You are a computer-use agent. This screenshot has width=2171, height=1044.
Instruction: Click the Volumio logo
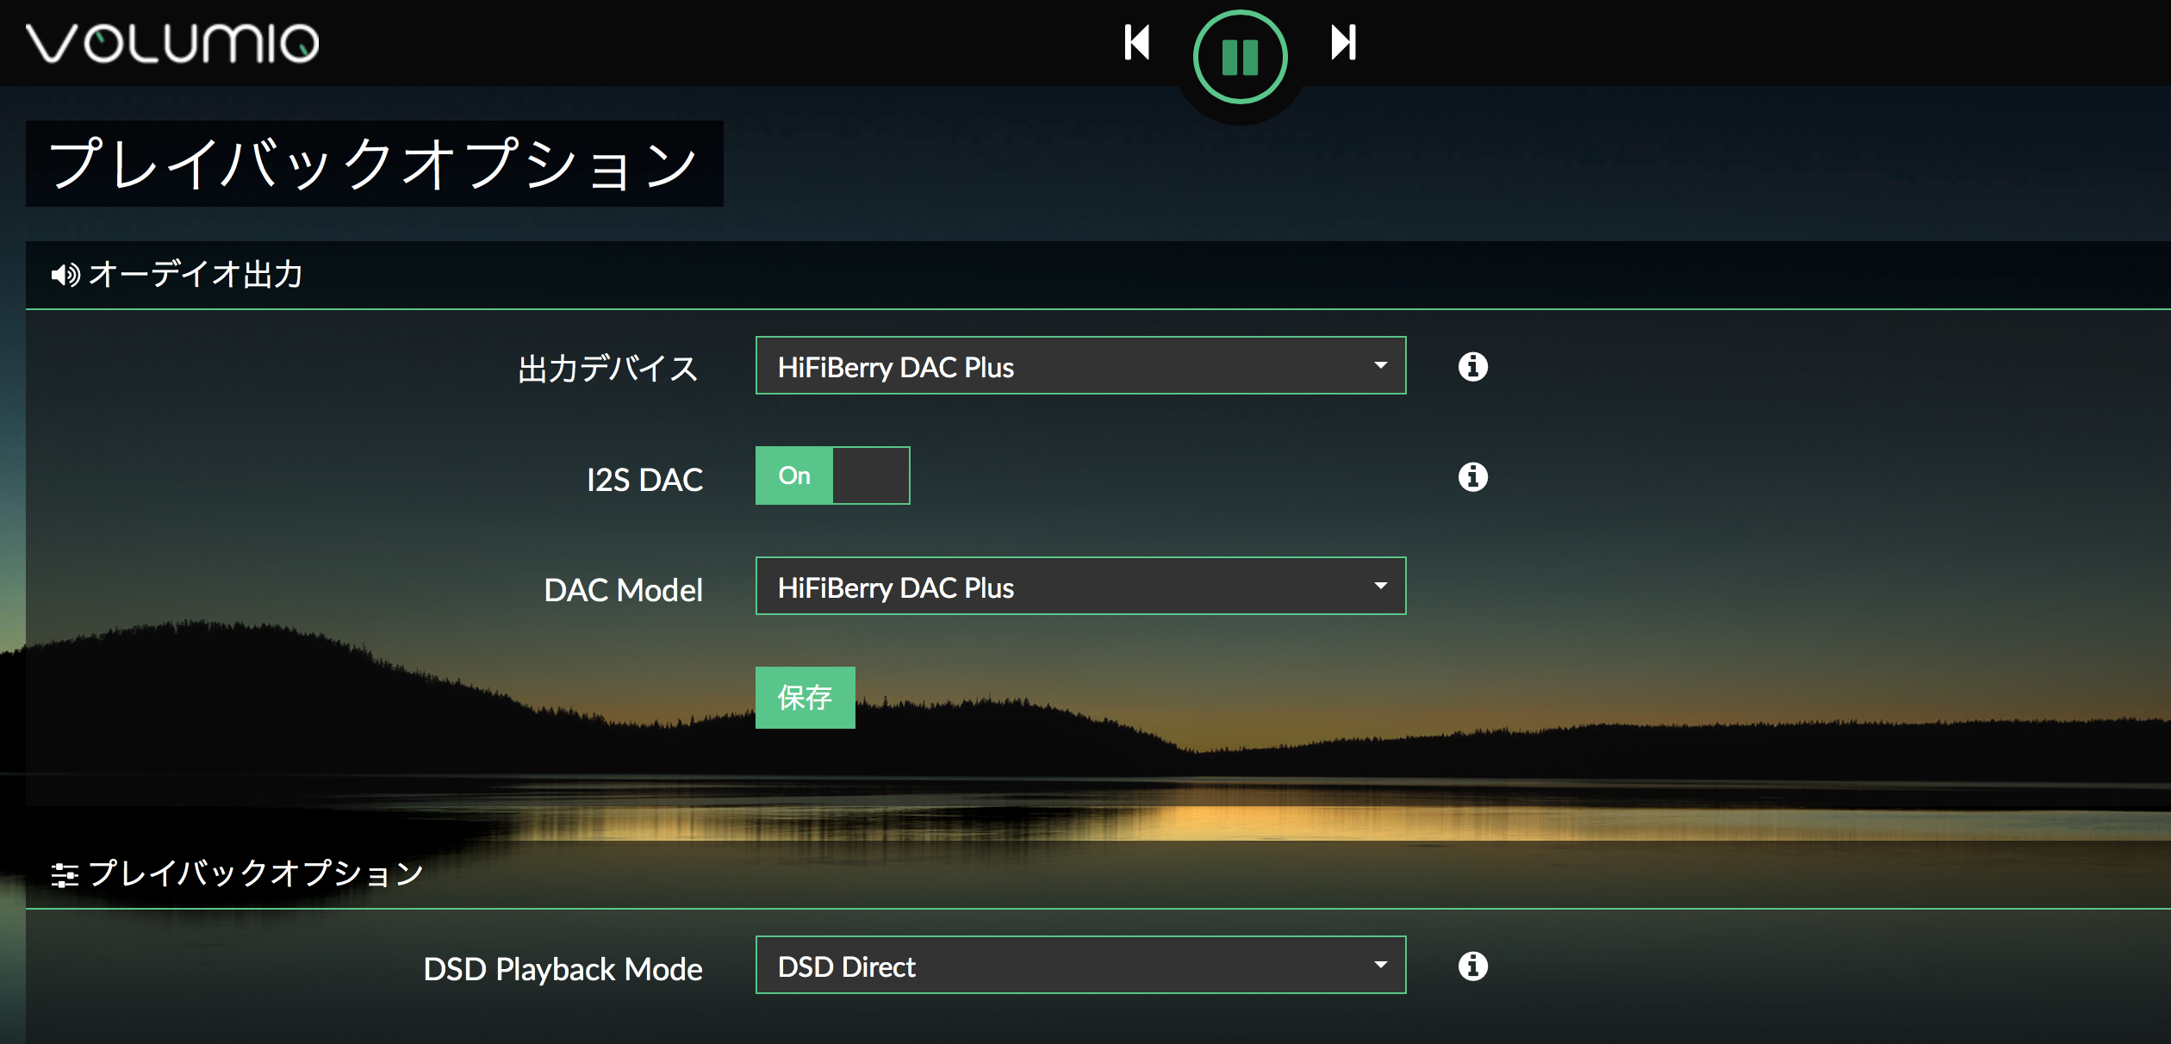tap(172, 43)
